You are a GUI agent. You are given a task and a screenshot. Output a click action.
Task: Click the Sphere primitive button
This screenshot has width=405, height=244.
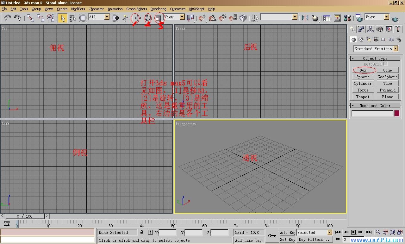pyautogui.click(x=363, y=77)
